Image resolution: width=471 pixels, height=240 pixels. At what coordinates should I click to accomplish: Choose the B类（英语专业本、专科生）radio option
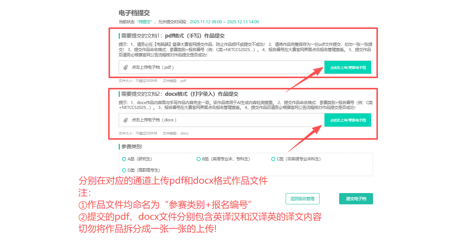pos(199,159)
